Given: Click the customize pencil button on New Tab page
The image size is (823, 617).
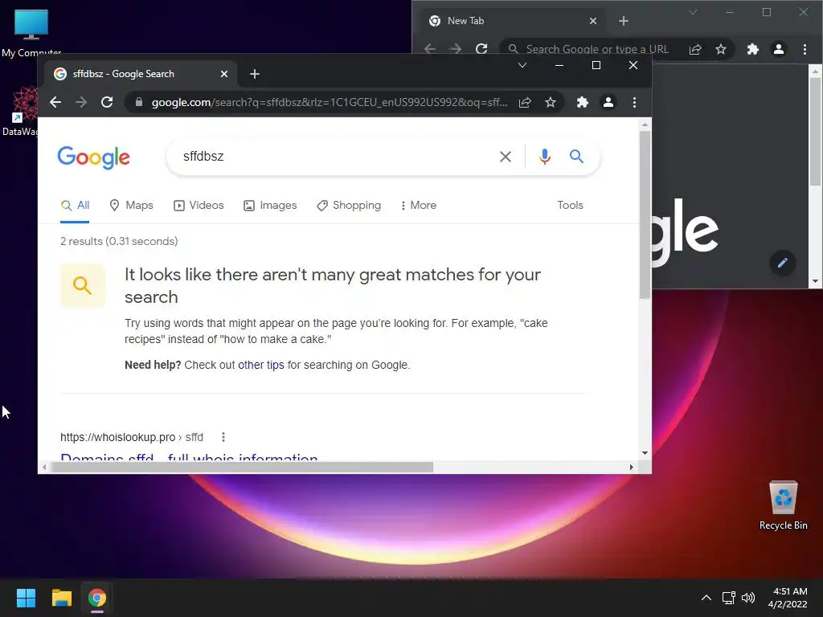Looking at the screenshot, I should 783,263.
